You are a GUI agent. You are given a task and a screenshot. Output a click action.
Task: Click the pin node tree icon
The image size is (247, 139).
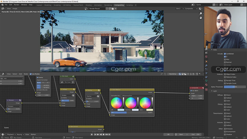[161, 74]
